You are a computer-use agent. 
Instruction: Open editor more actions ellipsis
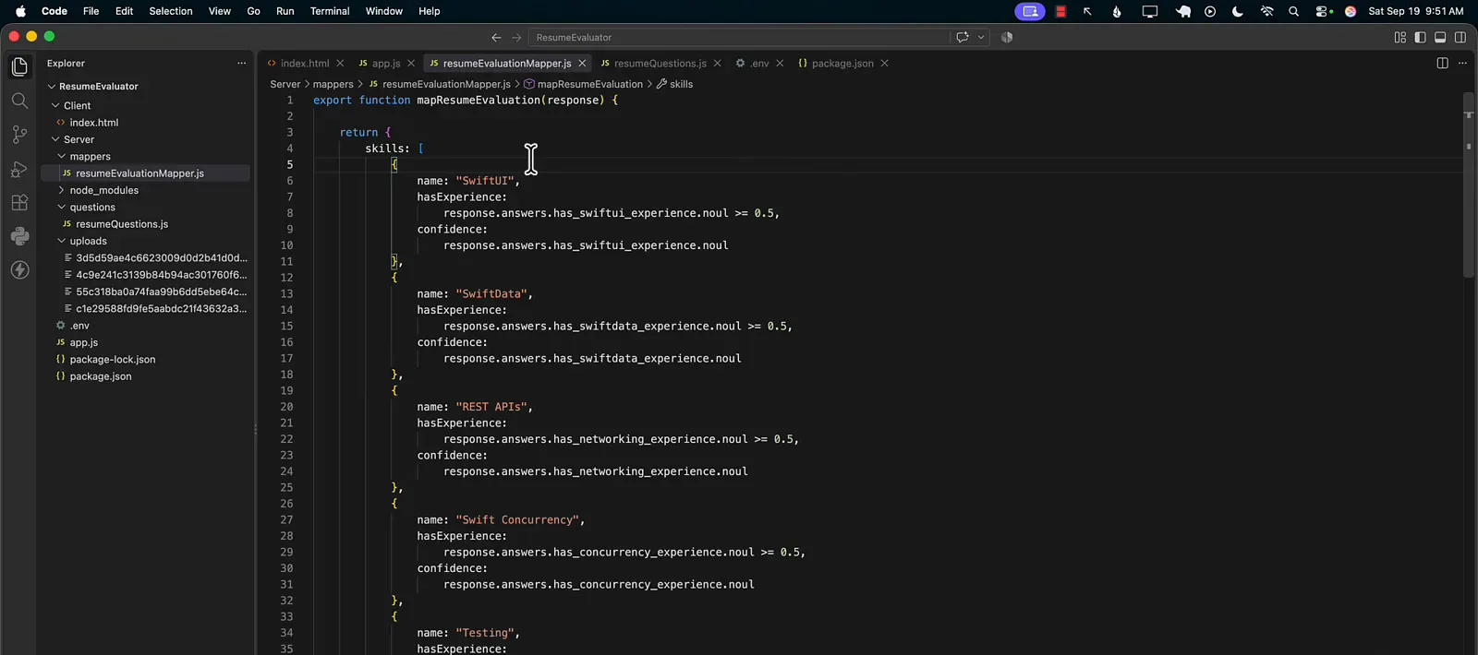point(1462,64)
